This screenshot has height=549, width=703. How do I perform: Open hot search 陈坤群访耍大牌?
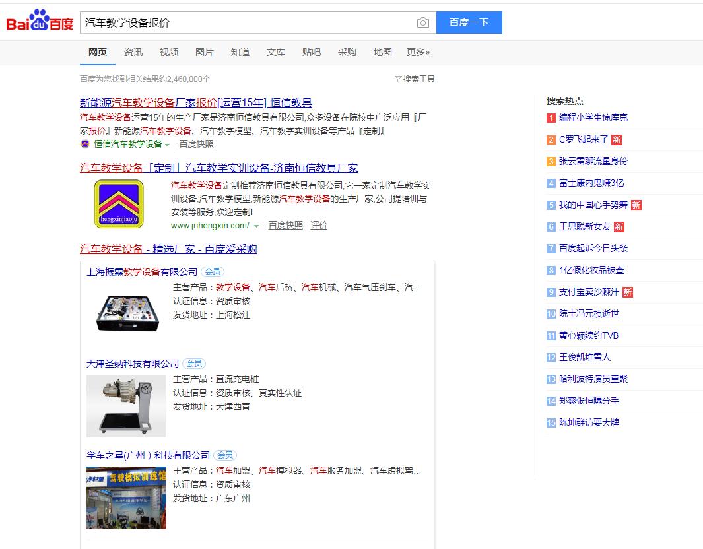589,422
